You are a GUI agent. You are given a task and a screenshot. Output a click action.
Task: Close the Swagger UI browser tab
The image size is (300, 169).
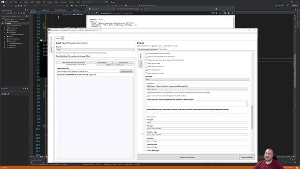click(x=113, y=9)
